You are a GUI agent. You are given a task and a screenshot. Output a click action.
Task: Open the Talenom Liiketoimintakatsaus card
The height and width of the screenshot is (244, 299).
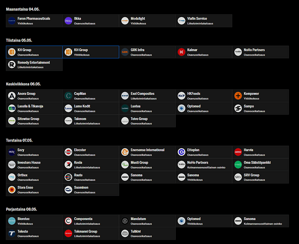click(x=91, y=121)
